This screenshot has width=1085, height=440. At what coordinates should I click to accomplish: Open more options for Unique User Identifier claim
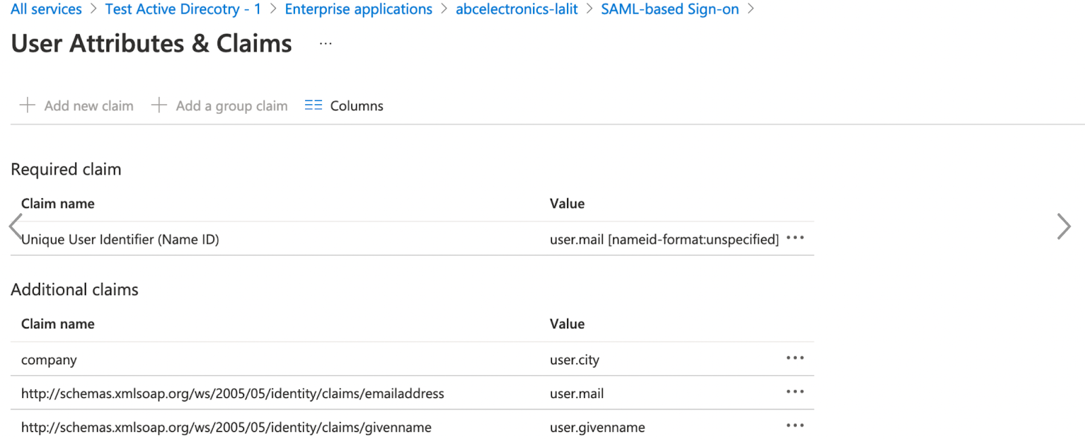(795, 238)
